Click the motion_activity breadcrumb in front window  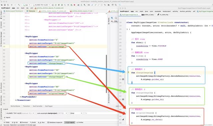[185, 11]
